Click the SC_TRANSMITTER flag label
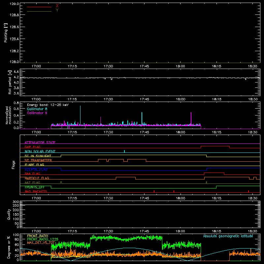Screen dimensions: 264x264 coord(38,160)
